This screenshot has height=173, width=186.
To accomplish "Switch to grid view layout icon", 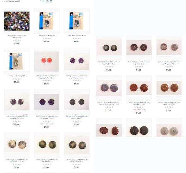I will coord(43,1).
